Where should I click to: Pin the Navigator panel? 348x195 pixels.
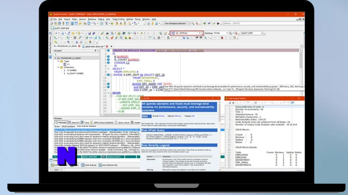95,51
